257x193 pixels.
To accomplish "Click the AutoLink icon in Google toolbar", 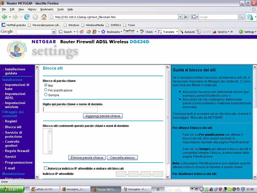I will pyautogui.click(x=181, y=32).
